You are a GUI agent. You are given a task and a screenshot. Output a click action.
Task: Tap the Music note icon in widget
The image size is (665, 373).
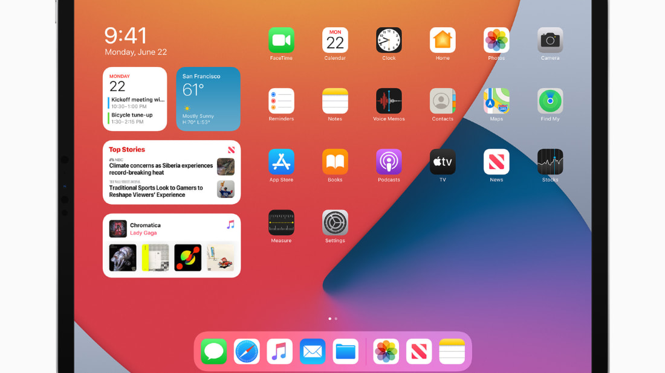[x=230, y=225]
